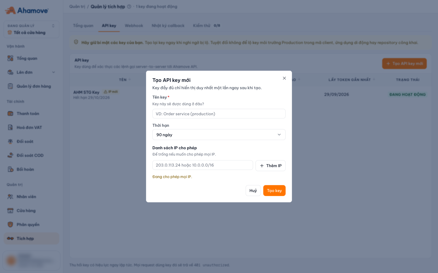Open Nhân viên management

[x=31, y=197]
